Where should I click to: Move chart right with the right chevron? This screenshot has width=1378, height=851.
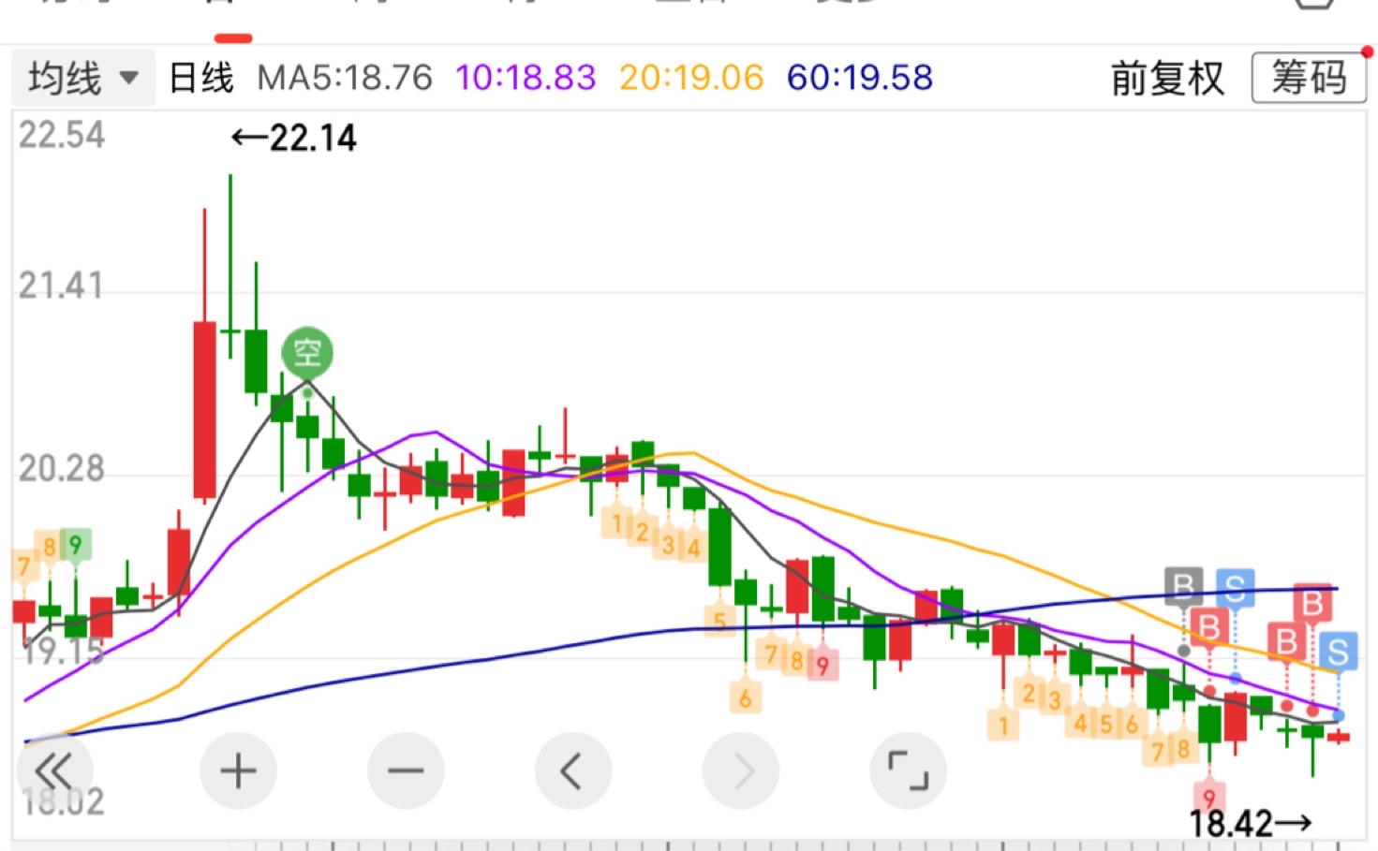coord(741,771)
